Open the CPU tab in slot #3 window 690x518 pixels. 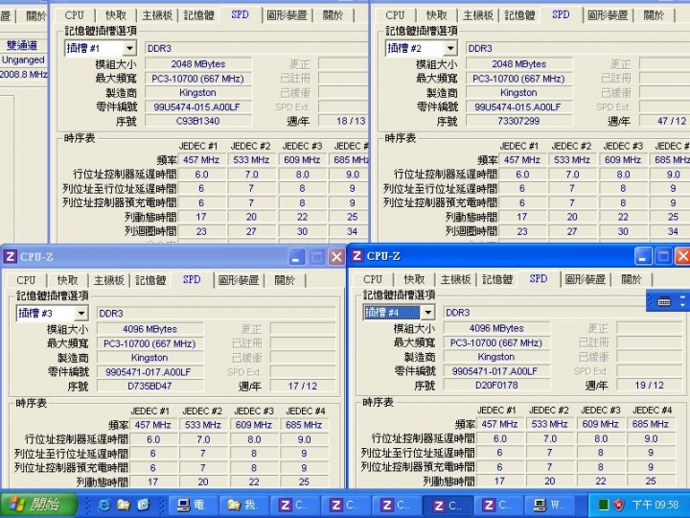pyautogui.click(x=26, y=280)
